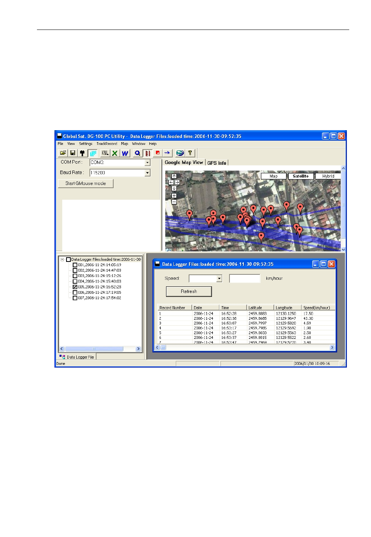371x537 pixels.
Task: Open the Settings menu
Action: coord(86,144)
